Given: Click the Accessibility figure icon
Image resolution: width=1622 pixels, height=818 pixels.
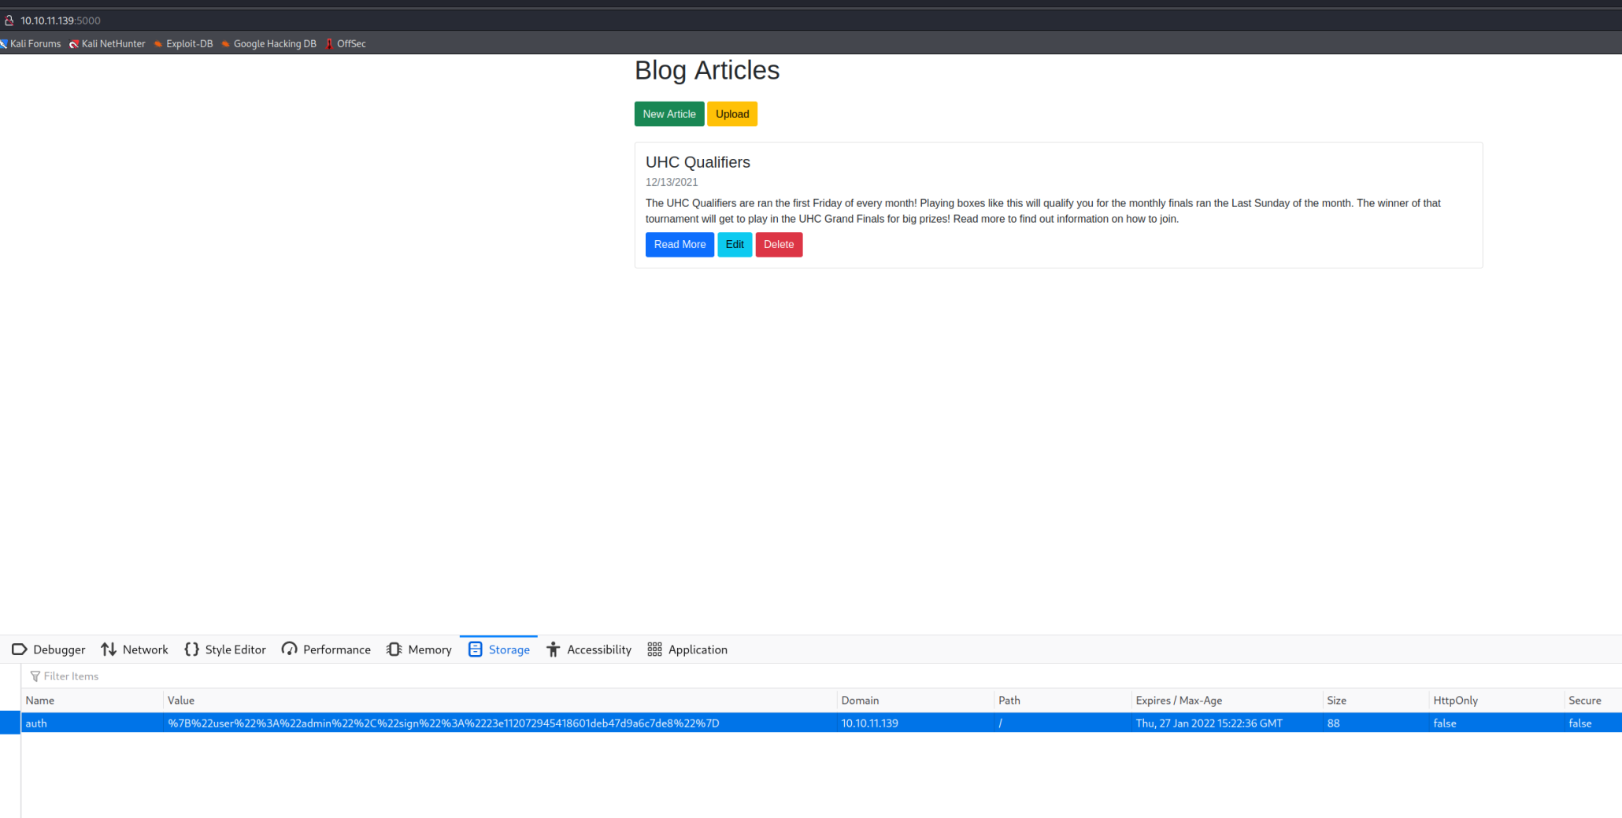Looking at the screenshot, I should coord(554,650).
